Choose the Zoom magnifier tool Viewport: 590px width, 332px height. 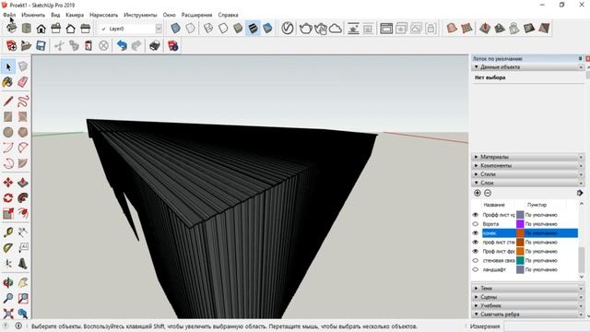coord(8,298)
